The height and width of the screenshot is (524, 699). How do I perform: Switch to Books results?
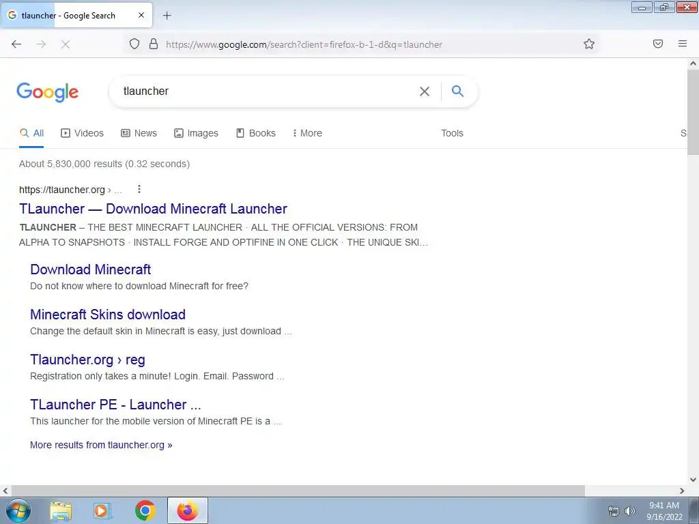[x=256, y=133]
